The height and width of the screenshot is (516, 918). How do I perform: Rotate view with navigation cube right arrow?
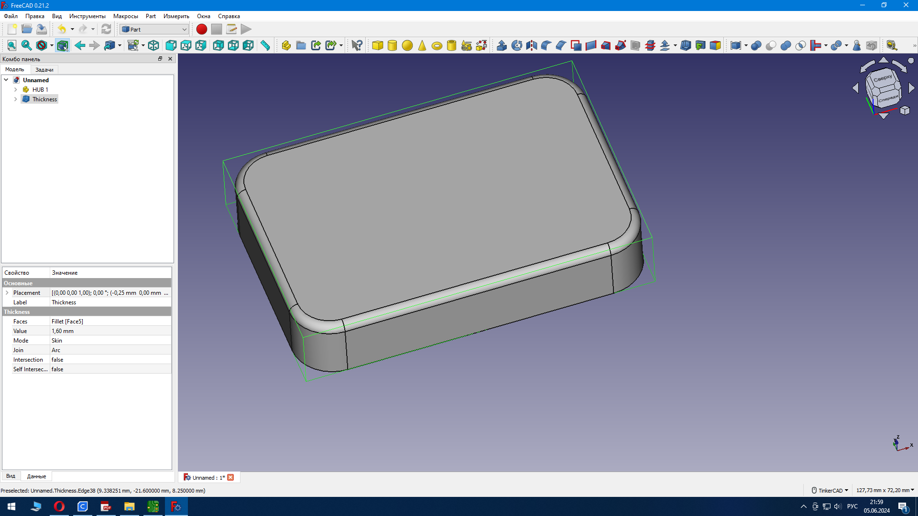[911, 88]
